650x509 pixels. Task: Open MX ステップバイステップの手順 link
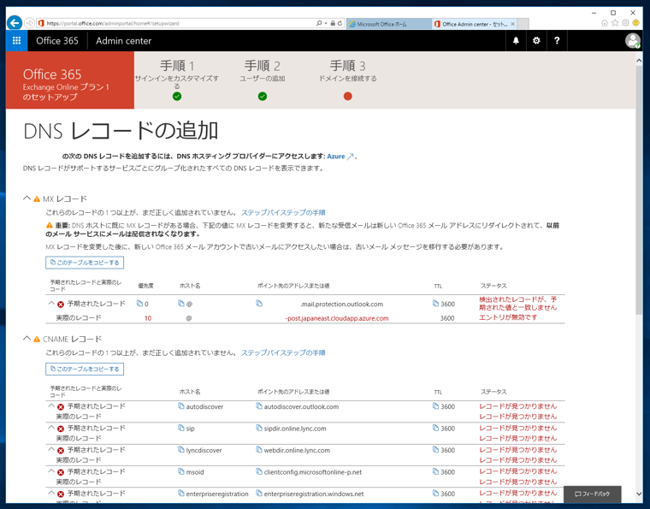point(283,213)
